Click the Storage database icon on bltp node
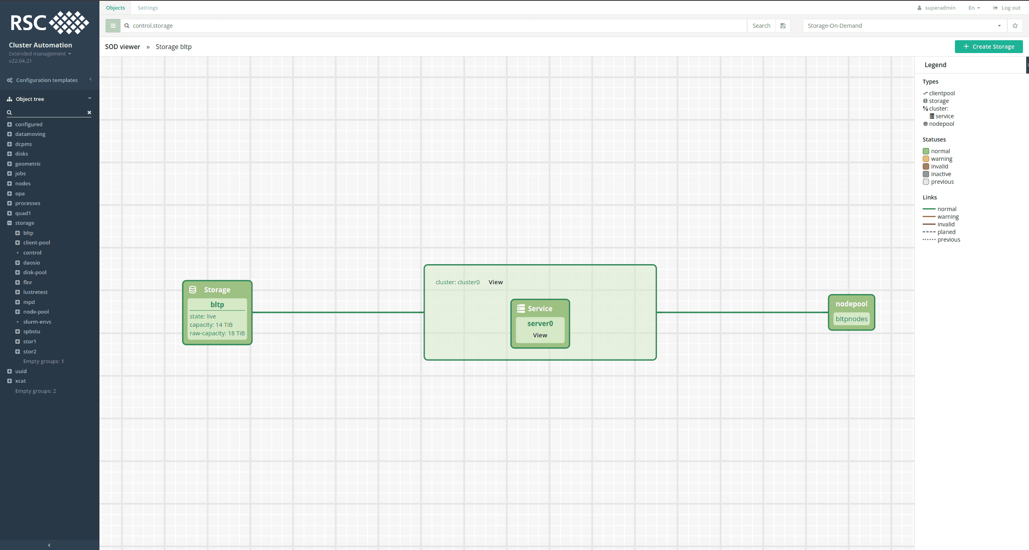 pos(193,289)
